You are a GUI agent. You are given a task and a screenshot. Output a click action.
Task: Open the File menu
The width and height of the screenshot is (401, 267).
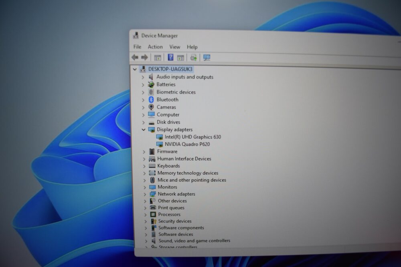point(137,47)
